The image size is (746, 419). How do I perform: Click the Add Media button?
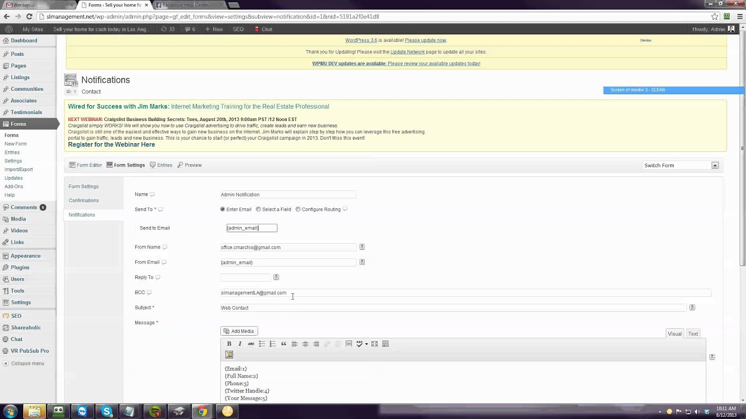pyautogui.click(x=239, y=331)
